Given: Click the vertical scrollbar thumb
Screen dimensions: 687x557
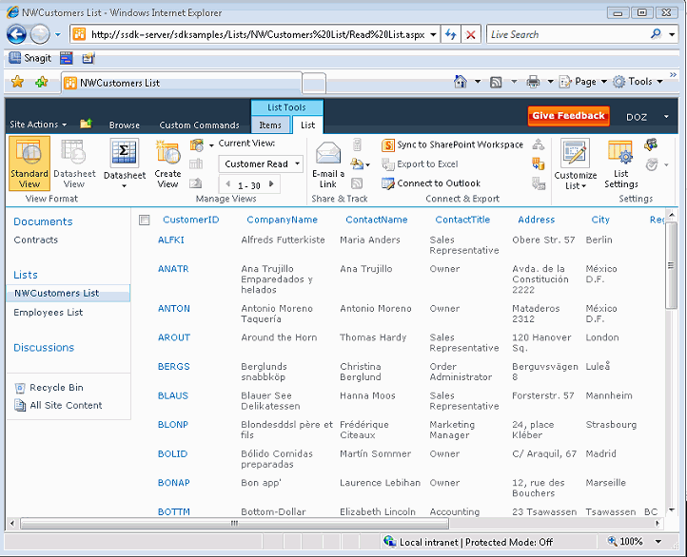Looking at the screenshot, I should click(x=671, y=265).
